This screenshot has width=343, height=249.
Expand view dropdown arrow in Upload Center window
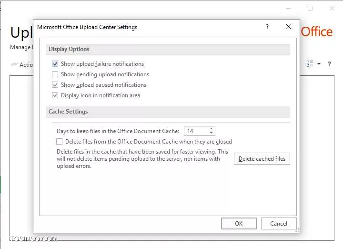(x=319, y=64)
